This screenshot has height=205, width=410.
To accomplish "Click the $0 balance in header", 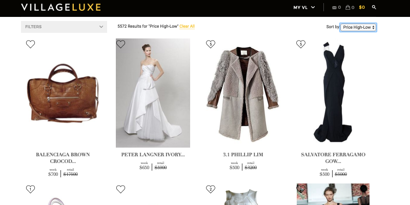I will pyautogui.click(x=362, y=8).
